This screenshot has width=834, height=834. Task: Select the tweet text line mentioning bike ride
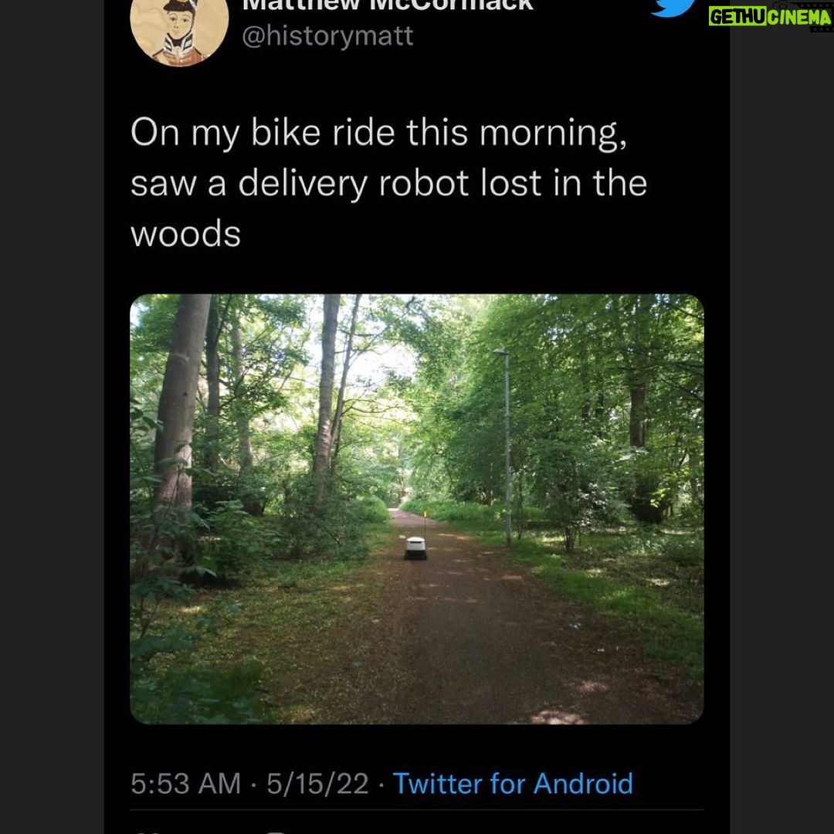point(378,133)
